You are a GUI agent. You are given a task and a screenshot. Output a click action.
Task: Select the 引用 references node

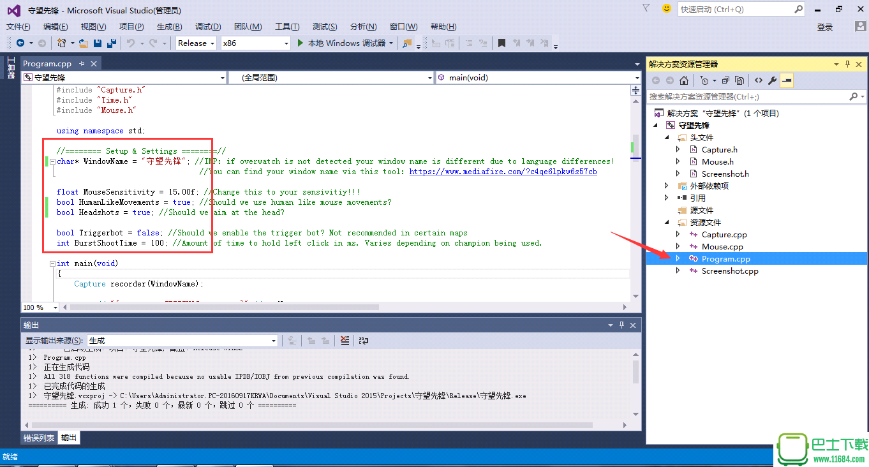coord(697,198)
